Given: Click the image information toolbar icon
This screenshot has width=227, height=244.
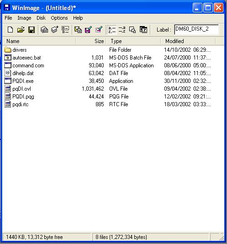Looking at the screenshot, I should [x=143, y=30].
